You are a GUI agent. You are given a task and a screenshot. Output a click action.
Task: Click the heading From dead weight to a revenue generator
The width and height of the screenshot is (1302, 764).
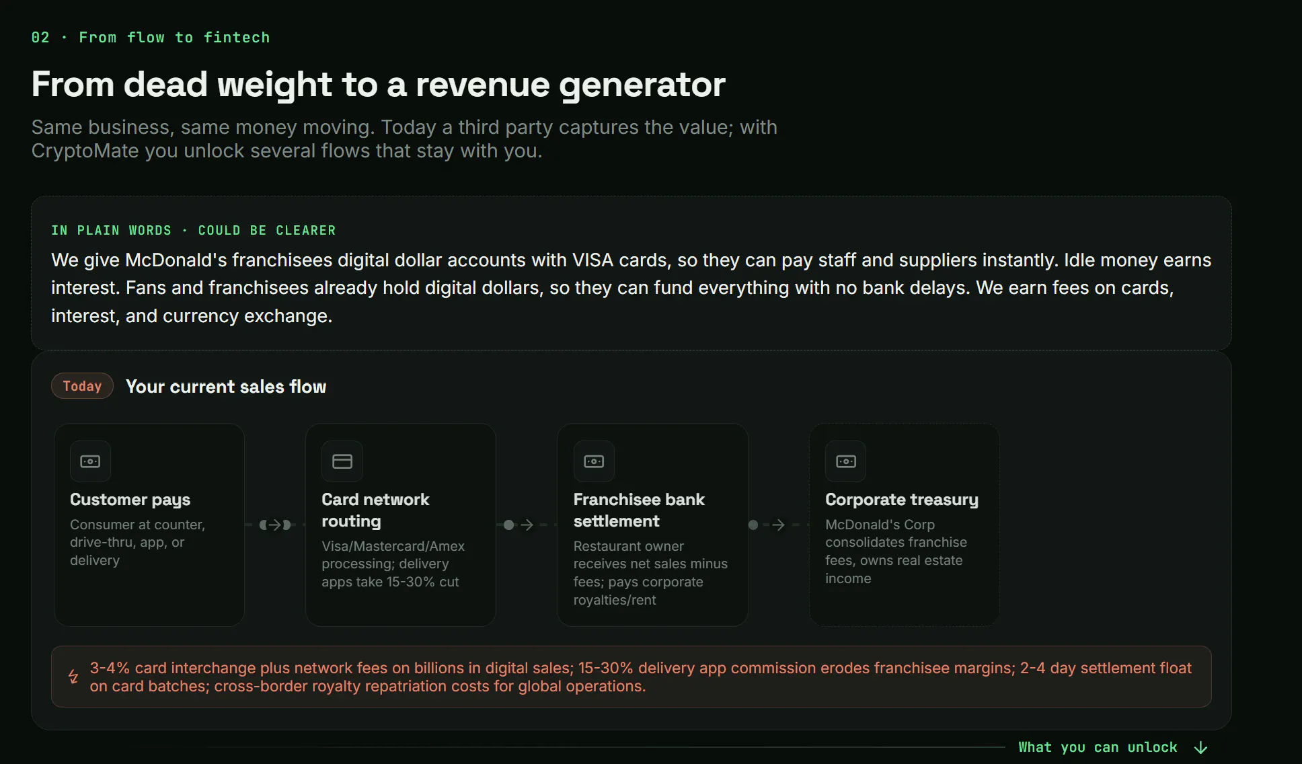pyautogui.click(x=379, y=85)
